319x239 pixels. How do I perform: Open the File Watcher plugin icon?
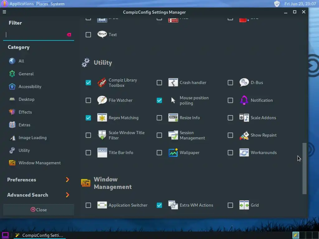pos(102,100)
